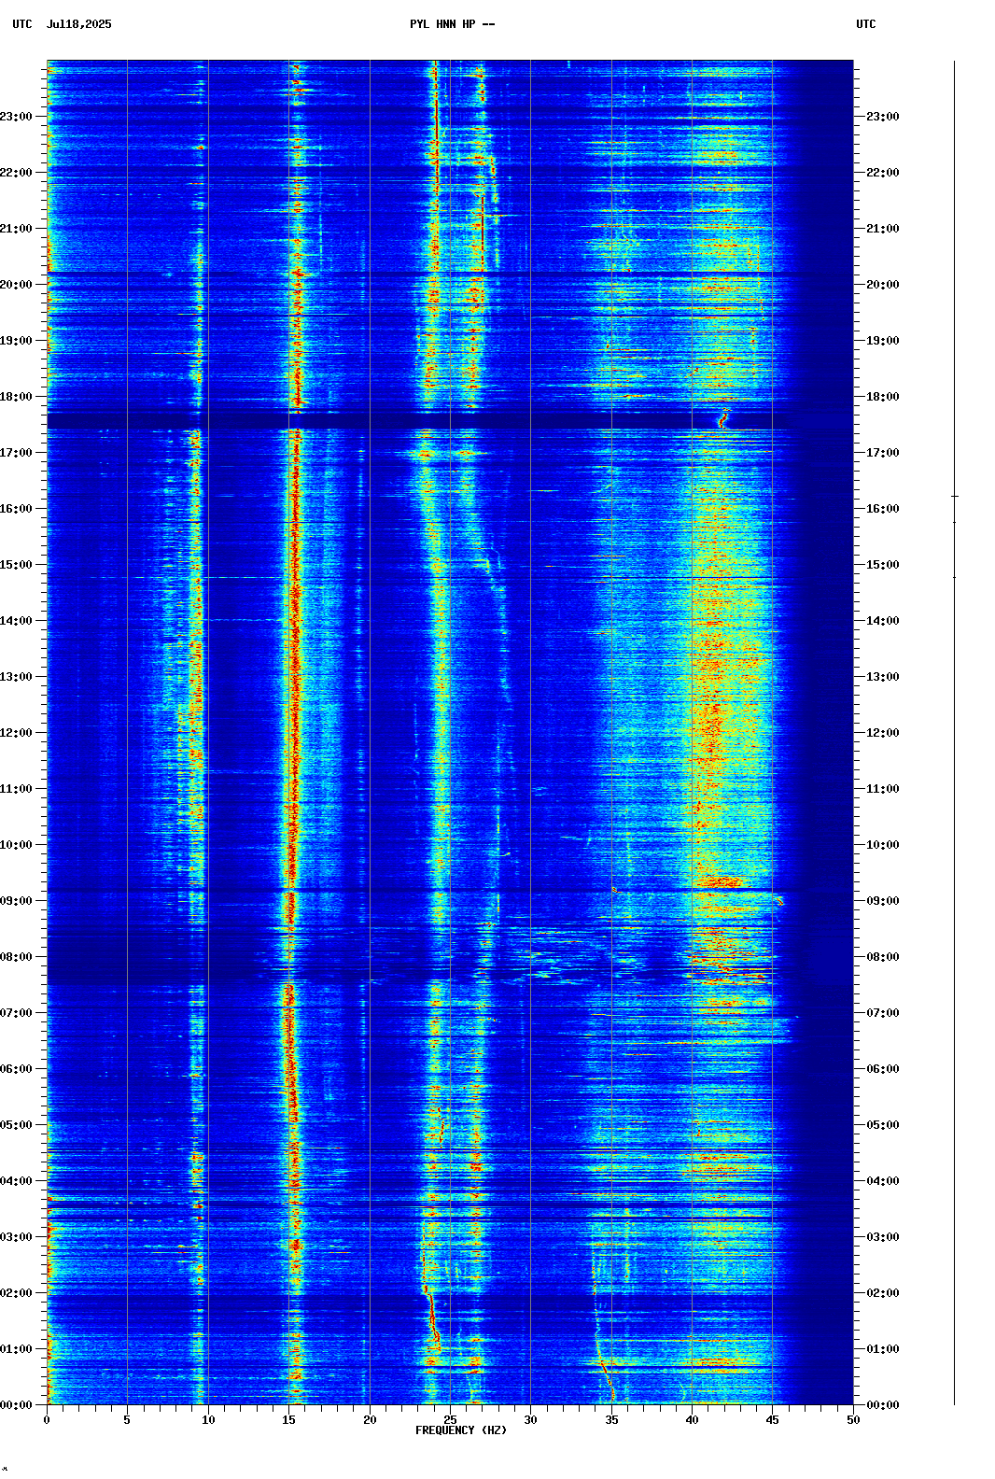Click the right-axis 02:00 time label
The image size is (995, 1479).
click(883, 1293)
